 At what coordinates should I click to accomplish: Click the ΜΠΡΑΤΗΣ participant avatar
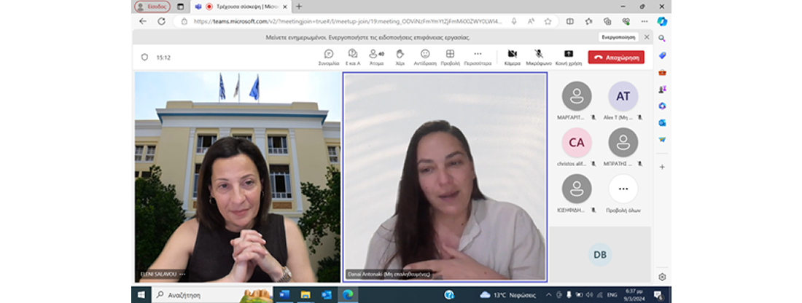(x=623, y=143)
